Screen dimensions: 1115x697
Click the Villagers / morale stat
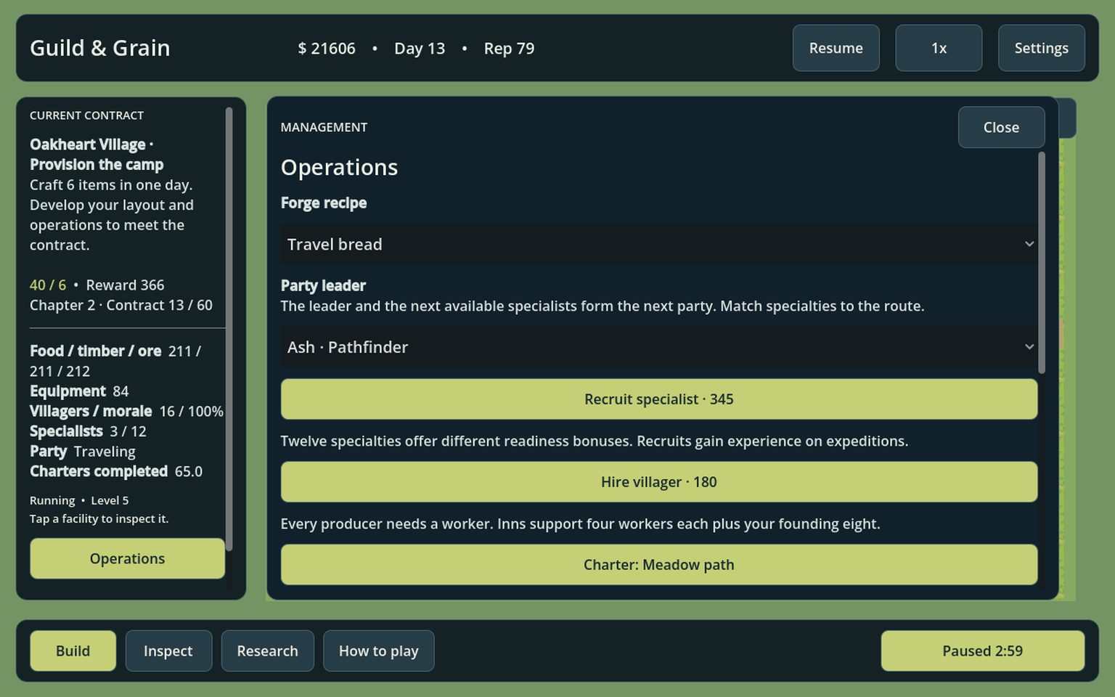click(x=126, y=412)
